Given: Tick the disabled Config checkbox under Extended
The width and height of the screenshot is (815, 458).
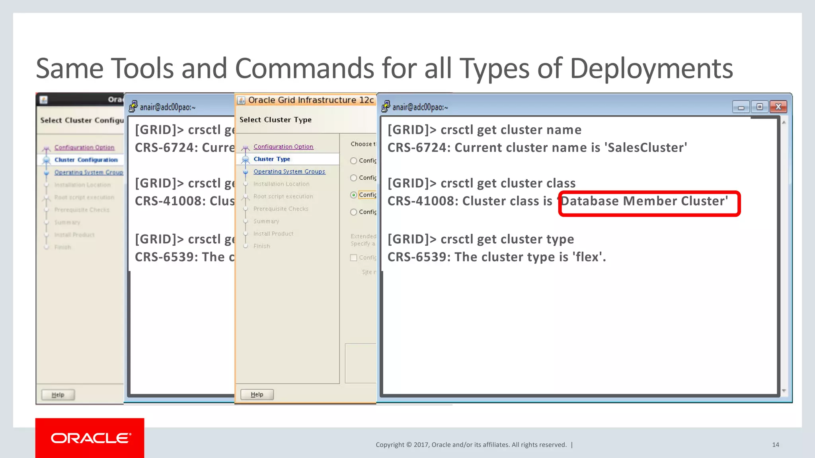Looking at the screenshot, I should pos(353,258).
